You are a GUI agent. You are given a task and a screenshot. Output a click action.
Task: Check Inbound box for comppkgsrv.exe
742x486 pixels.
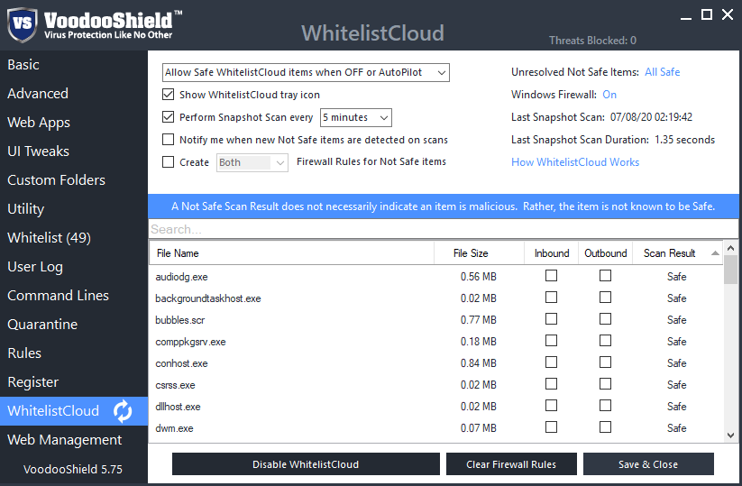pos(551,341)
